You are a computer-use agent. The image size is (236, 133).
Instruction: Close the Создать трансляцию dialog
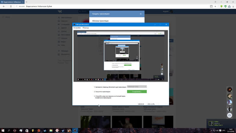[141, 14]
